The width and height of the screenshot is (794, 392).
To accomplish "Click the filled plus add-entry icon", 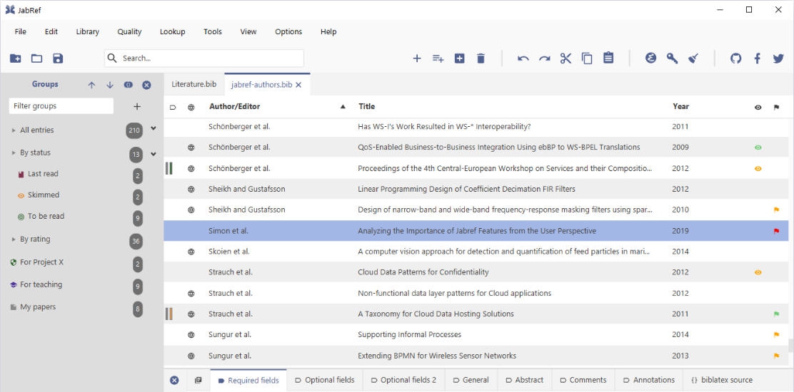I will pyautogui.click(x=459, y=58).
